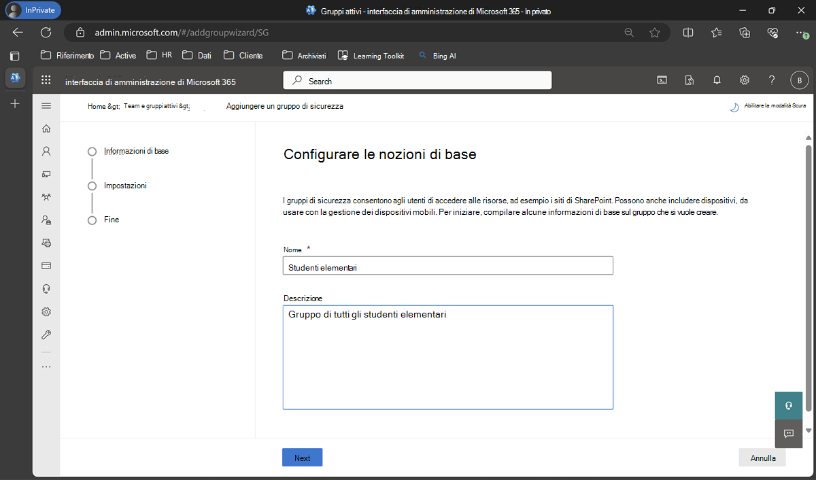Open the Devices icon in the sidebar
The image size is (816, 480).
(x=46, y=174)
